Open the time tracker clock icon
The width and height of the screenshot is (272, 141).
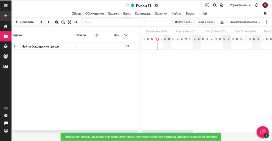tap(207, 5)
